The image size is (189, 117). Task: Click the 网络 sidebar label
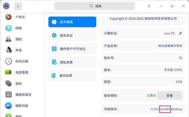click(19, 28)
